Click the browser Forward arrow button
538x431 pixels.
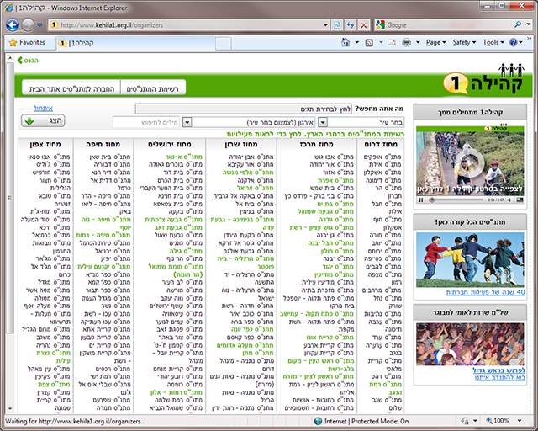[28, 24]
